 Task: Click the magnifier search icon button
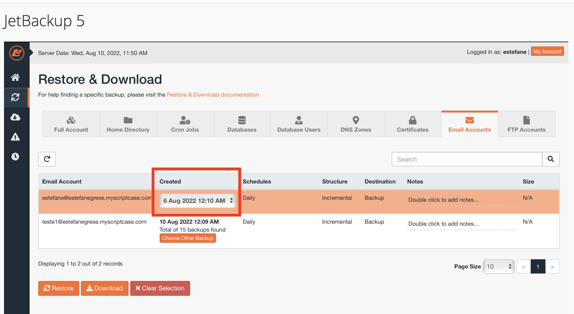point(551,159)
